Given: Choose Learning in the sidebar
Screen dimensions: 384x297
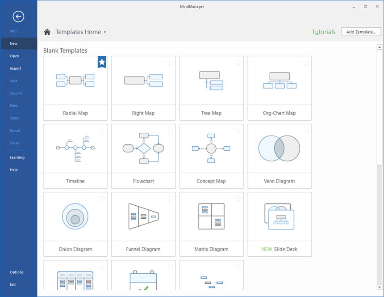Looking at the screenshot, I should pos(17,157).
